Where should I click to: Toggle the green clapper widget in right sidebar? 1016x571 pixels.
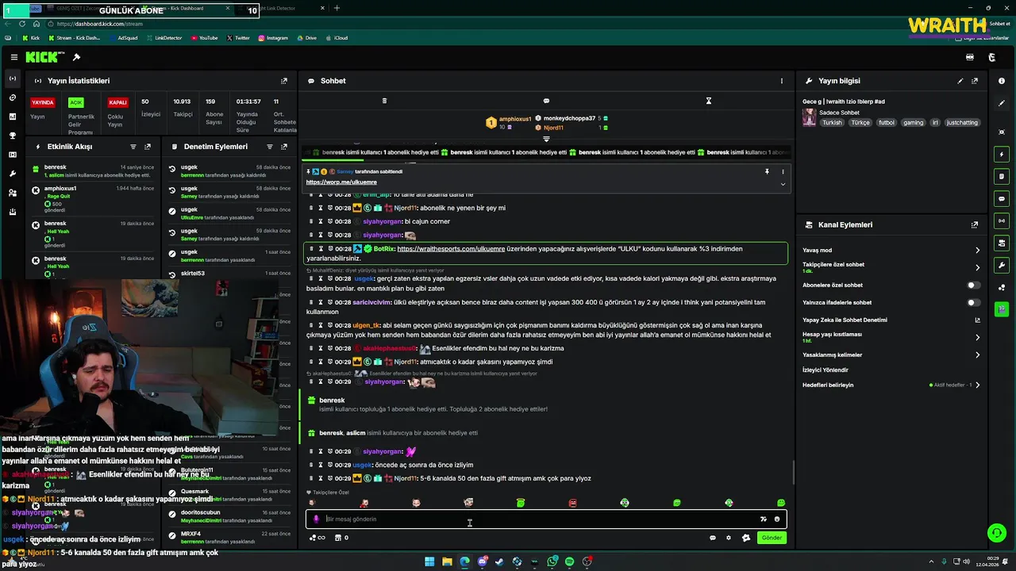click(1002, 309)
